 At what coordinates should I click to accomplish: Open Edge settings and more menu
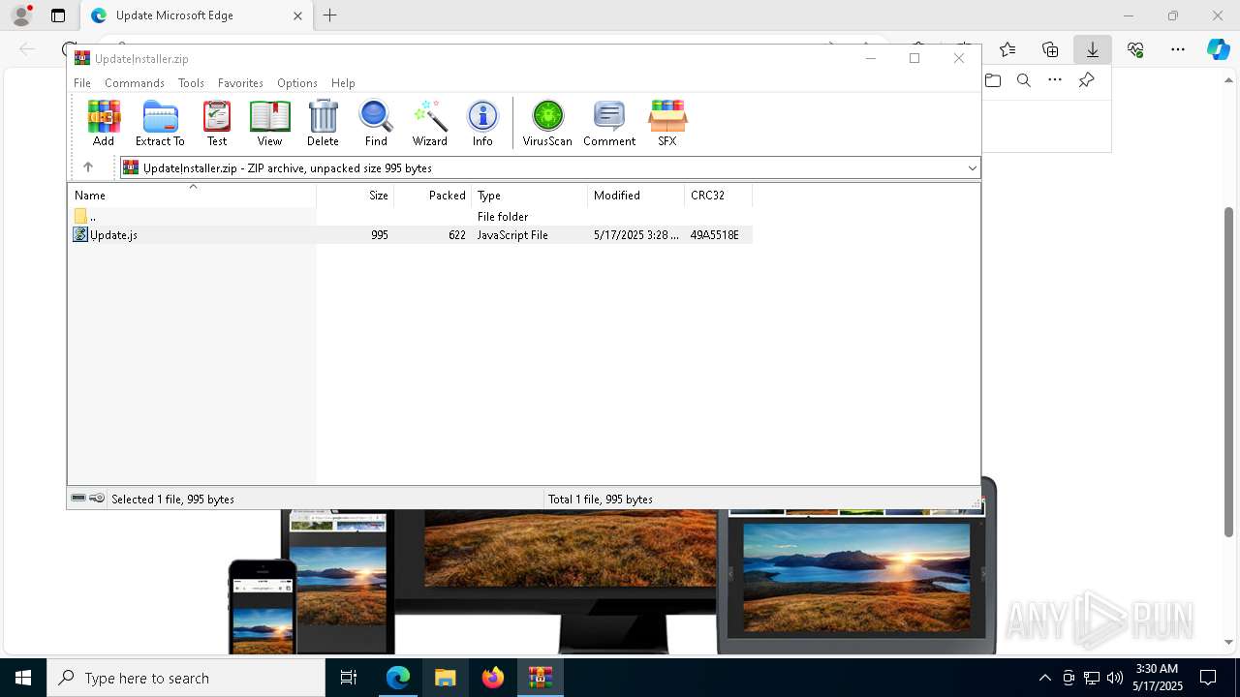tap(1178, 49)
